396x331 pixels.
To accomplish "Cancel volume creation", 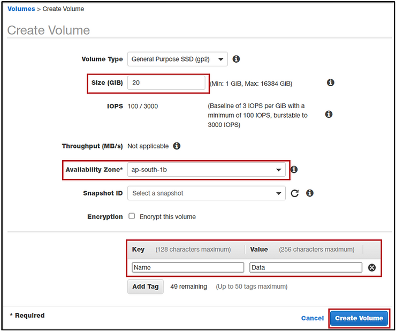I will pos(313,318).
